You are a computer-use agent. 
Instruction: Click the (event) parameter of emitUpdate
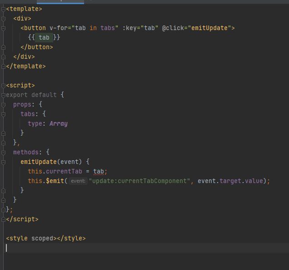[70, 162]
